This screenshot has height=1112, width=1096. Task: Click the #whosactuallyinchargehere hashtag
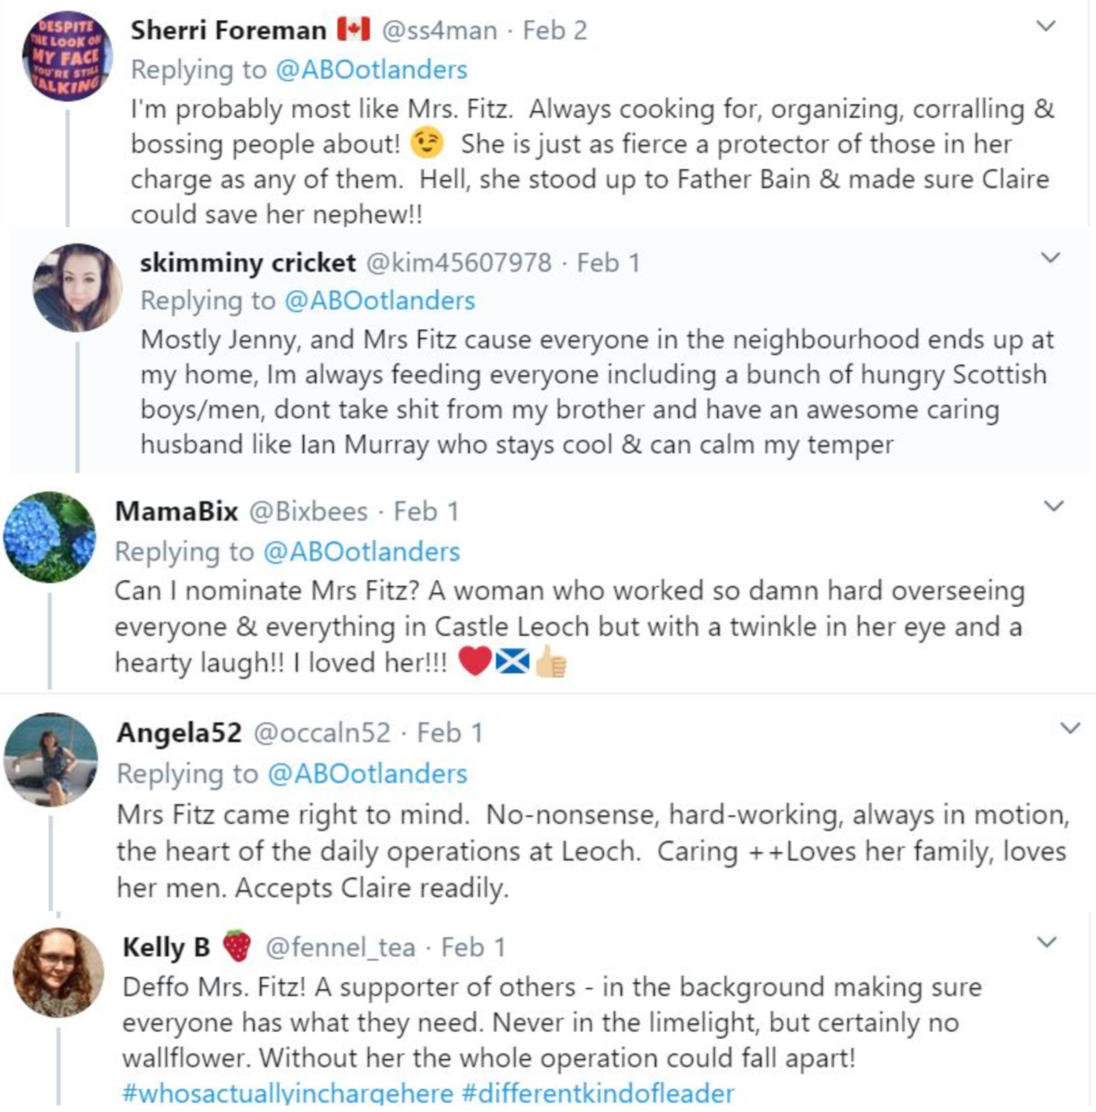click(x=288, y=1093)
